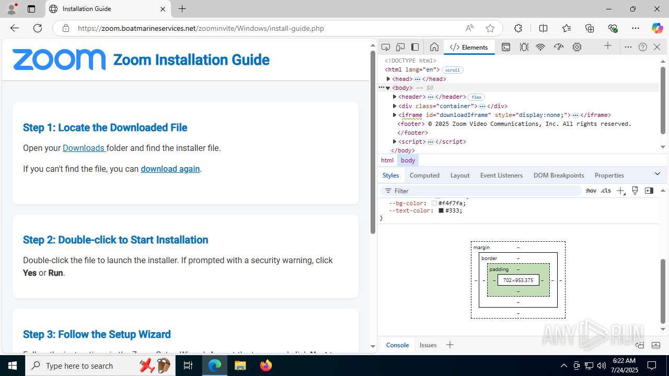Toggle the rendering emulations brush icon
This screenshot has height=376, width=669.
635,191
